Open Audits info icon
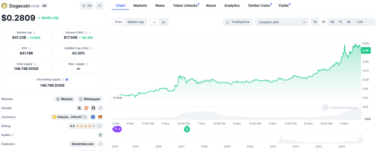 click(13, 135)
